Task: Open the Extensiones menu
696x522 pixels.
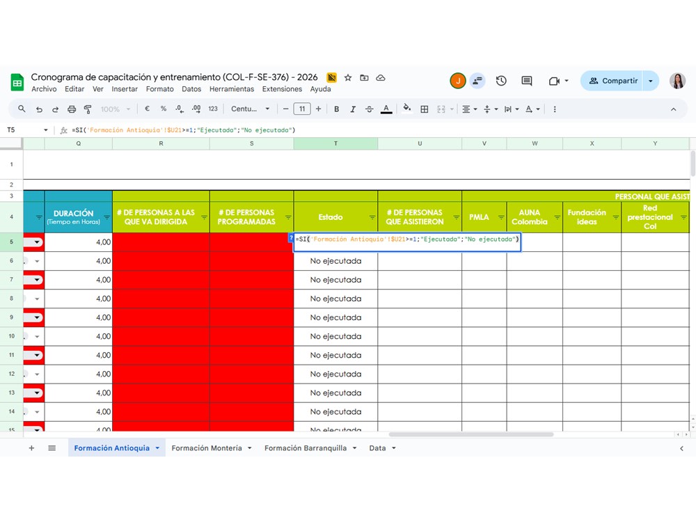Action: point(282,89)
